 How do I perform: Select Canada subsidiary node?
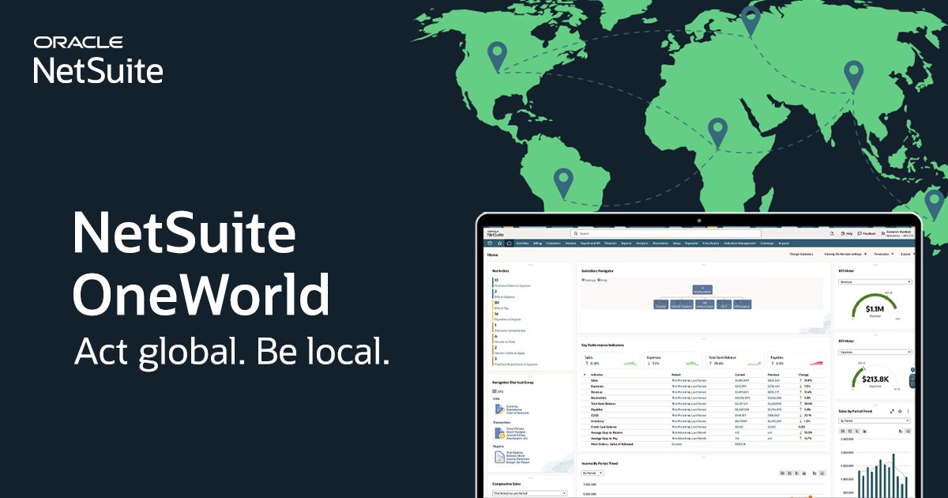click(660, 304)
